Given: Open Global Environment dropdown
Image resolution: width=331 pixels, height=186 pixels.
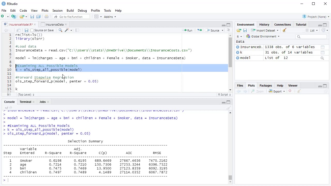Looking at the screenshot, I should click(x=263, y=36).
